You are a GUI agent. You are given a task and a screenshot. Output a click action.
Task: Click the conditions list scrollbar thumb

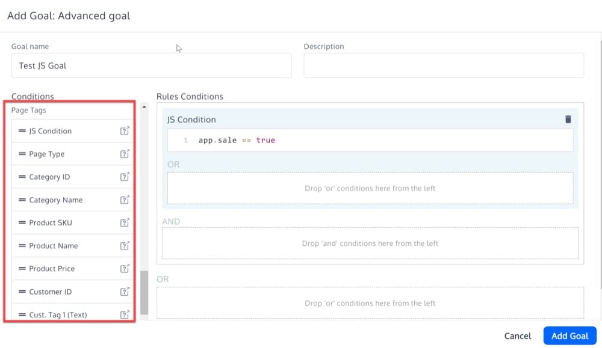[144, 293]
